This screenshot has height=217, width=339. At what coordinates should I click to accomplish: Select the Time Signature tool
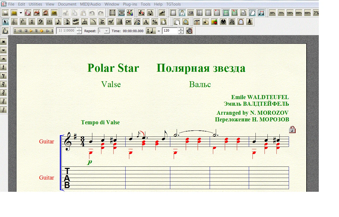[32, 22]
